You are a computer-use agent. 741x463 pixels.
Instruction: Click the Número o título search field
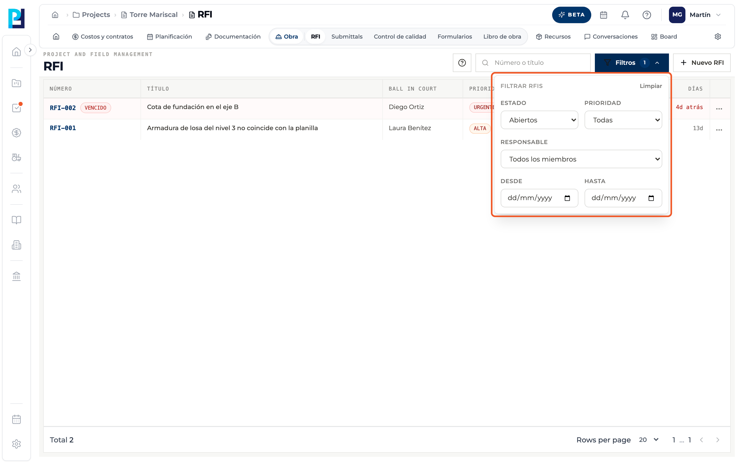click(x=533, y=63)
